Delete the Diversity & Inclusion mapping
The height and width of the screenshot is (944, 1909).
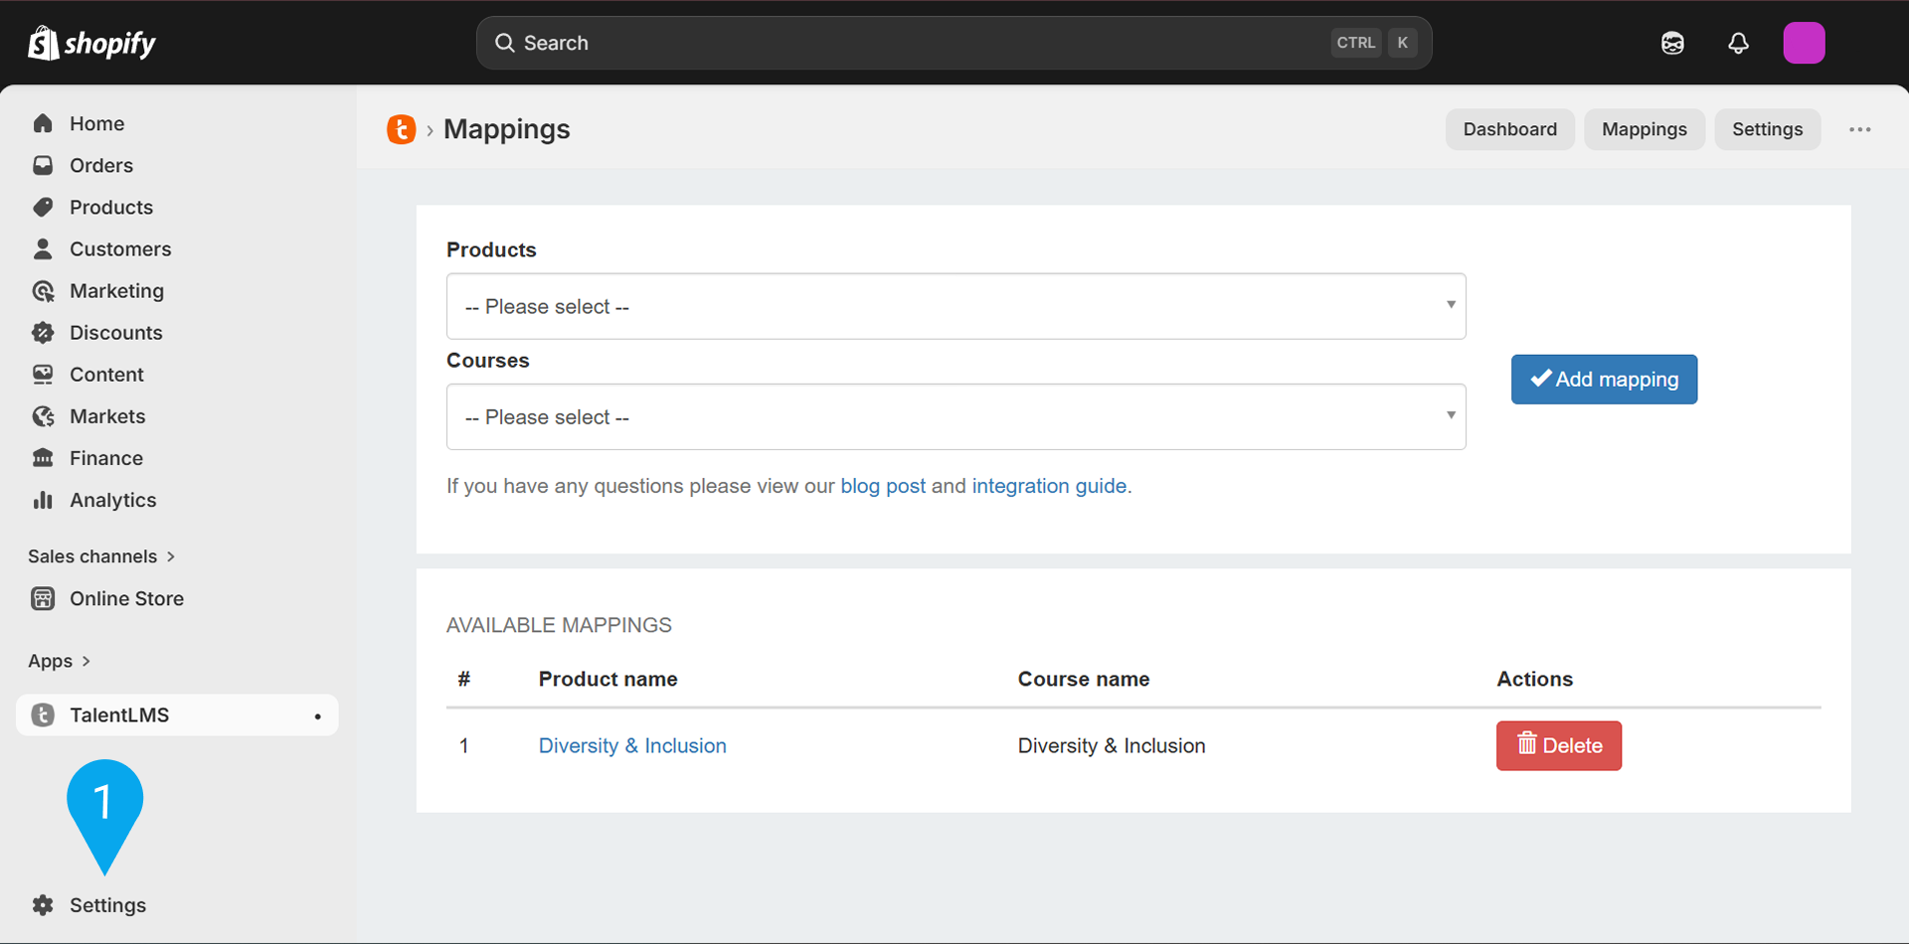(1558, 745)
